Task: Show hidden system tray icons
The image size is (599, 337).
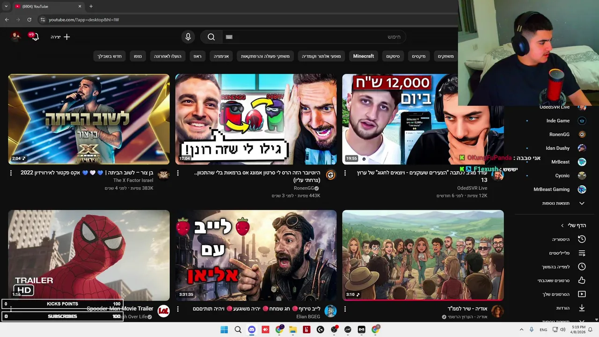Action: (521, 330)
